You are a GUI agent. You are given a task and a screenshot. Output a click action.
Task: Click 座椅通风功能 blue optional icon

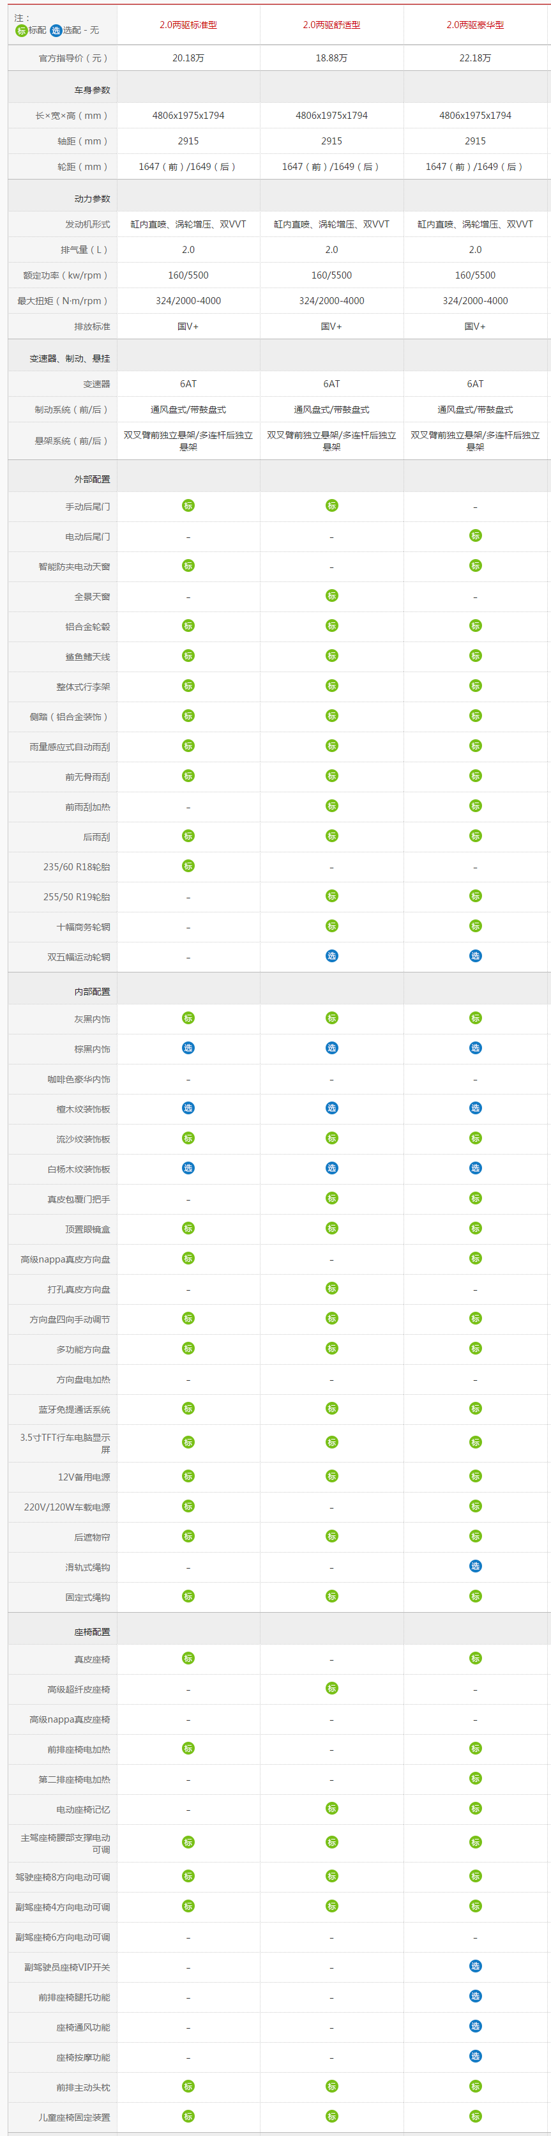click(x=475, y=2025)
